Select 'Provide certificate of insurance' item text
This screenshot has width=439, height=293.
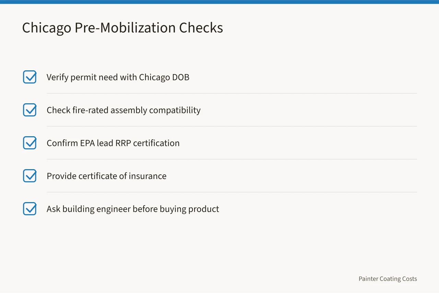(x=107, y=176)
